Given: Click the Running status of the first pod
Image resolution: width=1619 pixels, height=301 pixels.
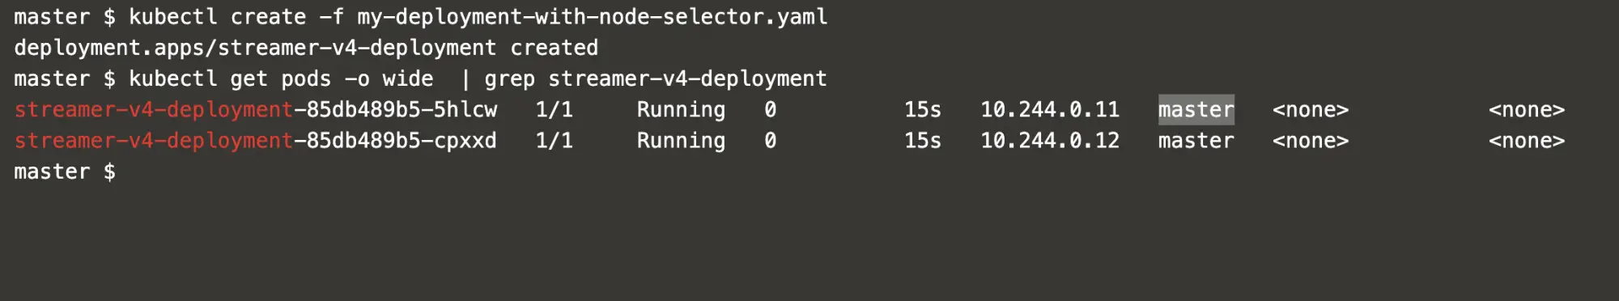Looking at the screenshot, I should point(681,110).
